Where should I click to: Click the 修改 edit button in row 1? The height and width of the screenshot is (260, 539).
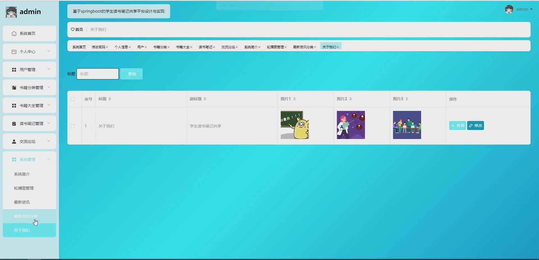[476, 126]
